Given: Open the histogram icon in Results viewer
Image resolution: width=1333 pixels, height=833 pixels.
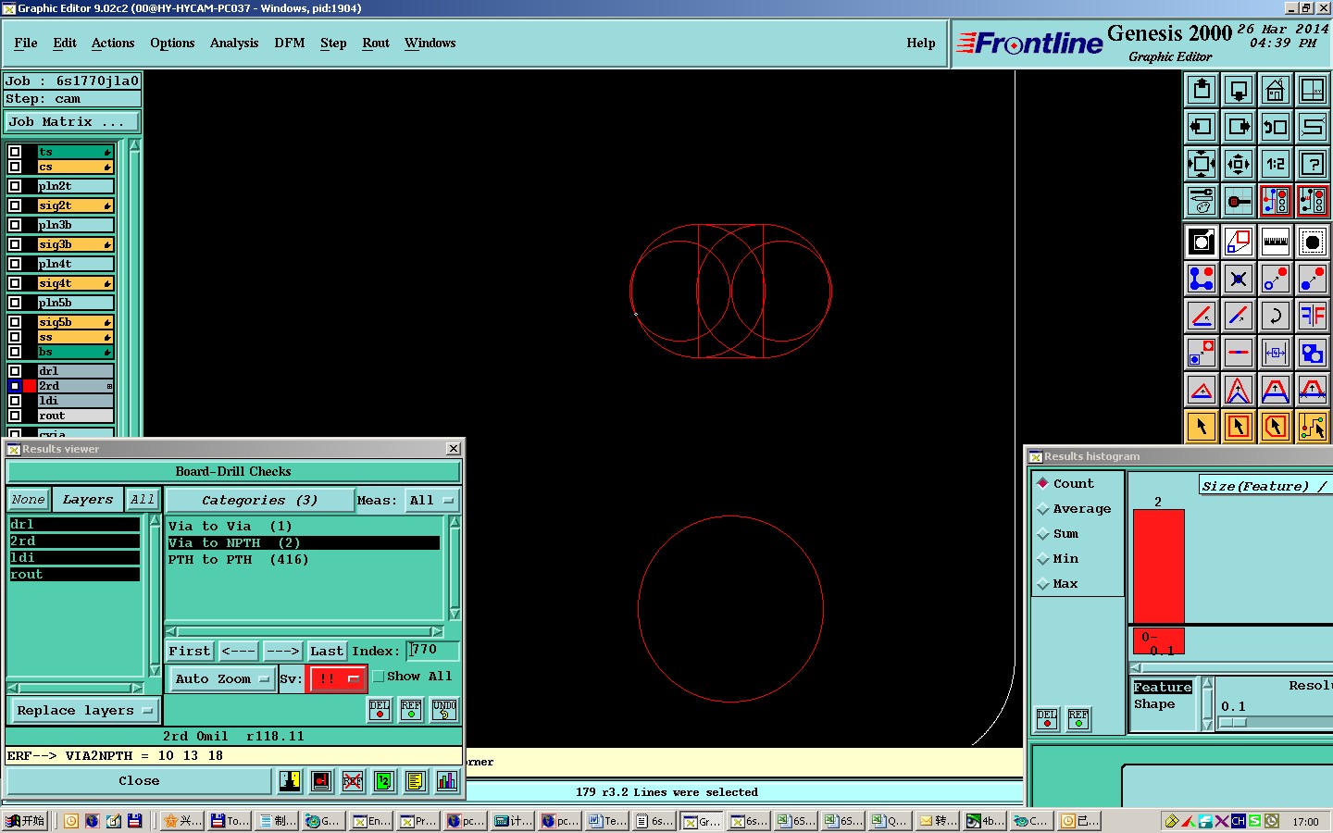Looking at the screenshot, I should tap(446, 781).
